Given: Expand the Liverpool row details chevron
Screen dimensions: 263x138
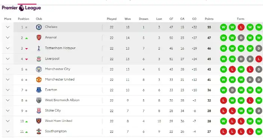Looking at the screenshot, I should (8, 59).
